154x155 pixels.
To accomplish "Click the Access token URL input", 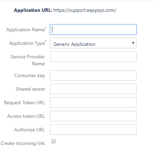I will tap(93, 116).
